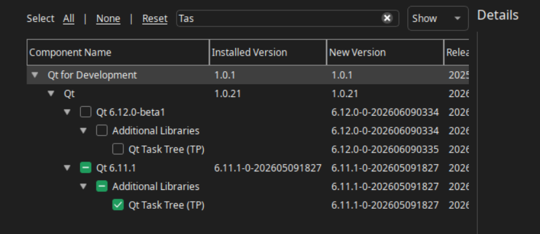Collapse the Qt 6.11.1 node arrow
The width and height of the screenshot is (540, 234).
tap(67, 168)
